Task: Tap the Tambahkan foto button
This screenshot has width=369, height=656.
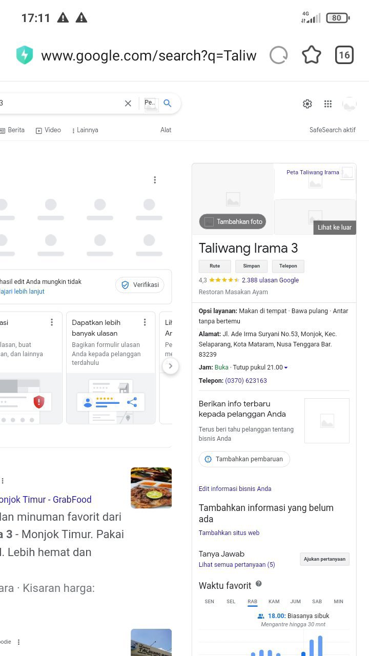Action: point(233,222)
